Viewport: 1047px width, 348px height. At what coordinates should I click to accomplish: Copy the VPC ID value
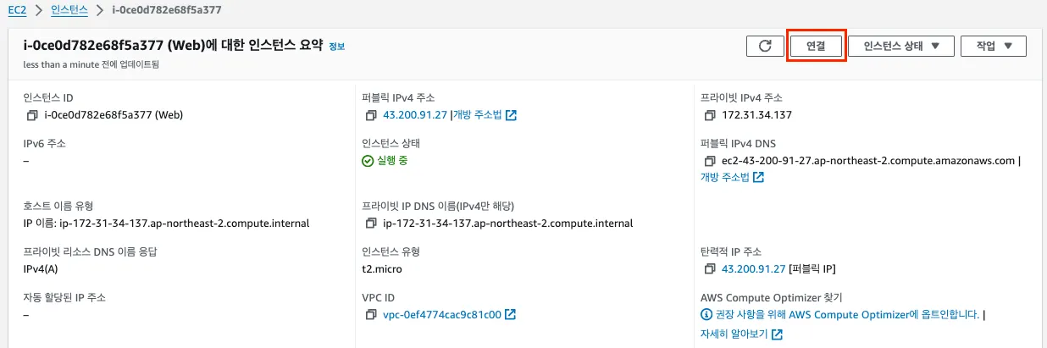pyautogui.click(x=370, y=315)
